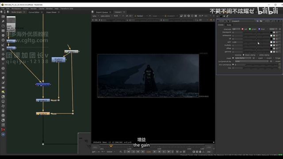The height and width of the screenshot is (159, 283).
Task: Open the File menu
Action: point(3,9)
